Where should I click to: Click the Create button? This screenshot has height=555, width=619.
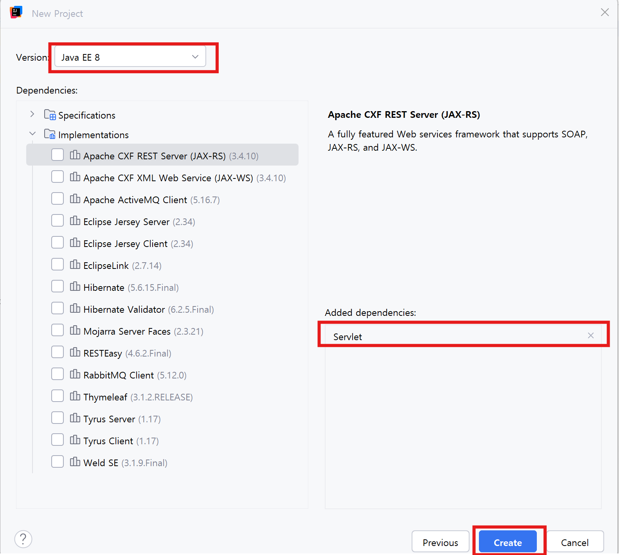[x=508, y=542]
